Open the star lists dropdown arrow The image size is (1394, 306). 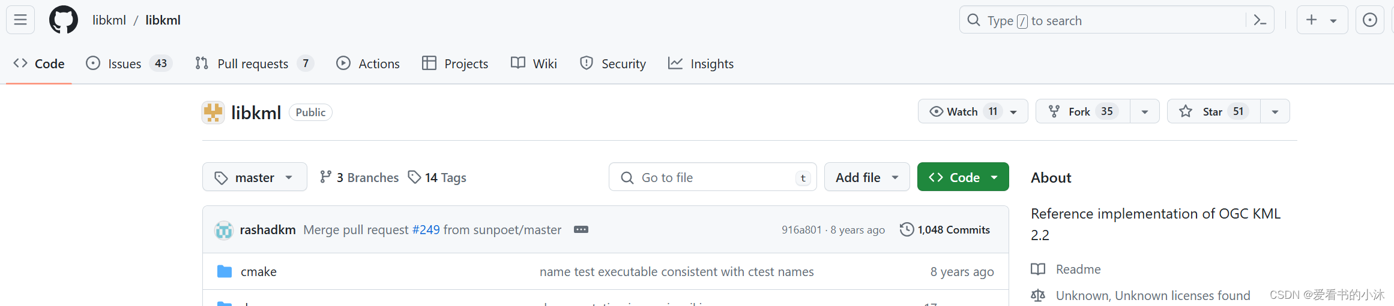point(1275,111)
